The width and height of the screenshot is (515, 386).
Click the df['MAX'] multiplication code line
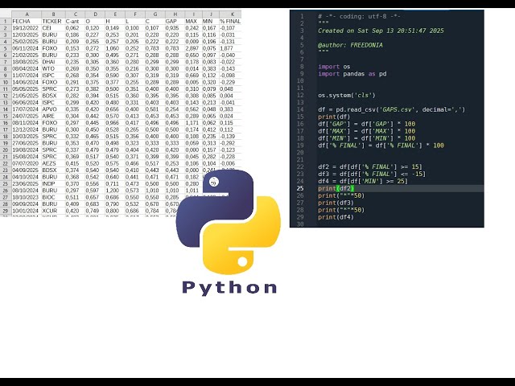point(367,131)
